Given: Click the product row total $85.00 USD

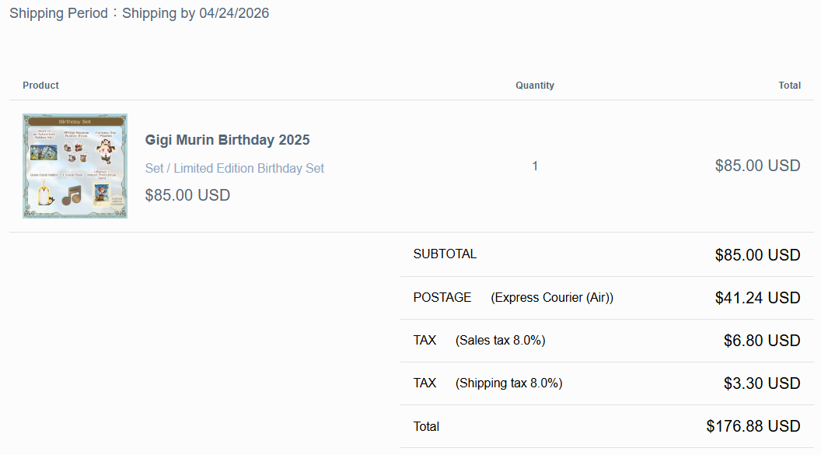Looking at the screenshot, I should point(757,166).
